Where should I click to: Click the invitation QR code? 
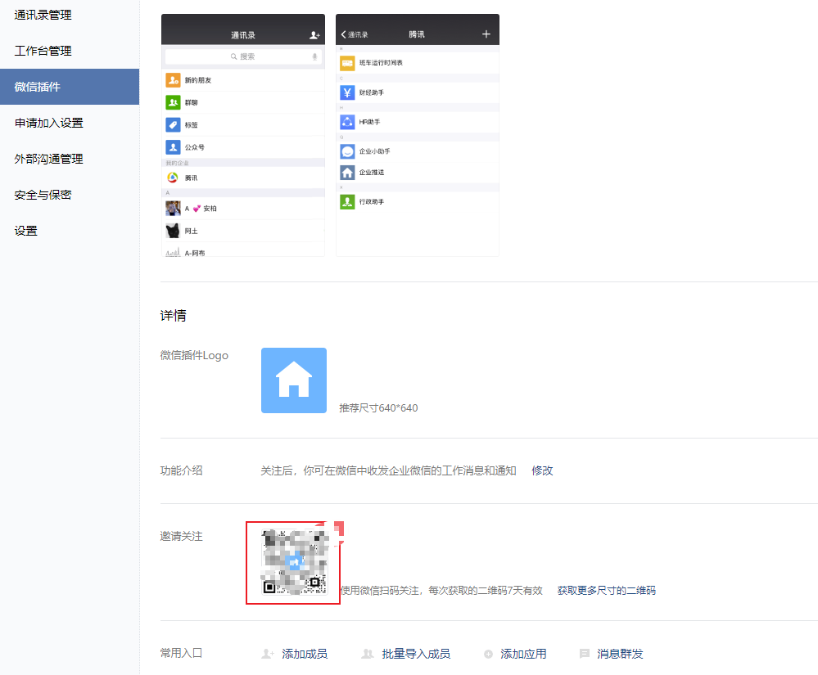point(295,562)
